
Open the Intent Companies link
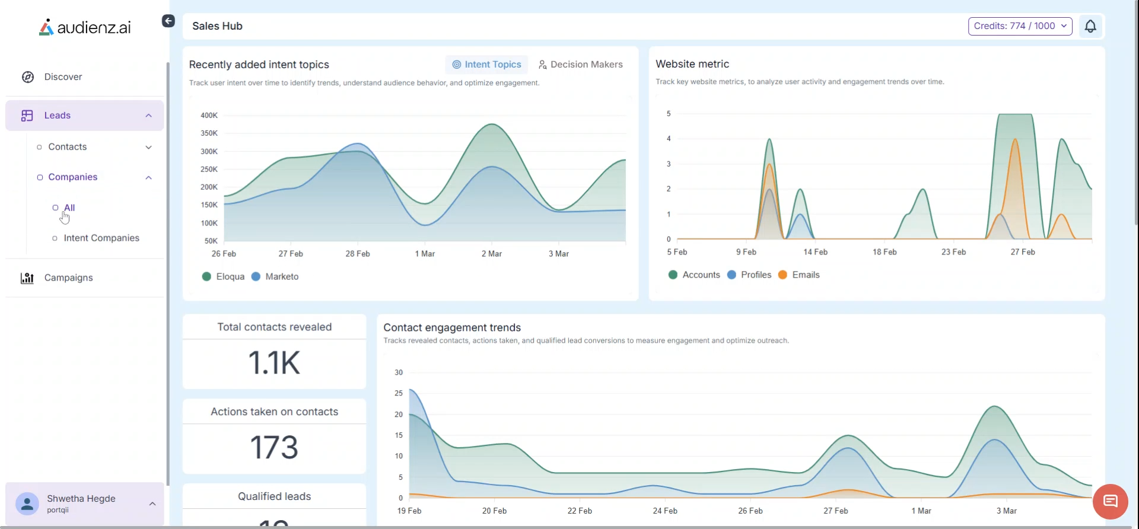coord(101,238)
